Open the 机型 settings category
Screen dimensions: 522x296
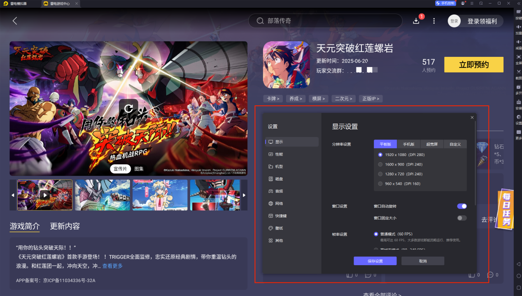[x=292, y=166]
